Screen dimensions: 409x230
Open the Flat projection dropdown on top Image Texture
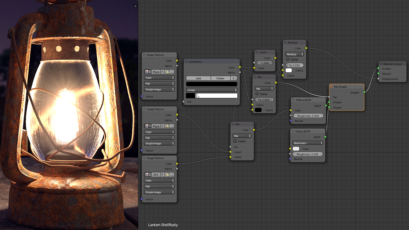[159, 84]
